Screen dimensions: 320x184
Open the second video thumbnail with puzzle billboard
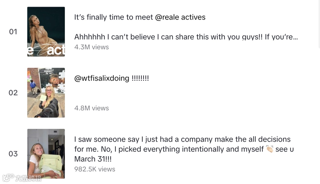tap(46, 92)
